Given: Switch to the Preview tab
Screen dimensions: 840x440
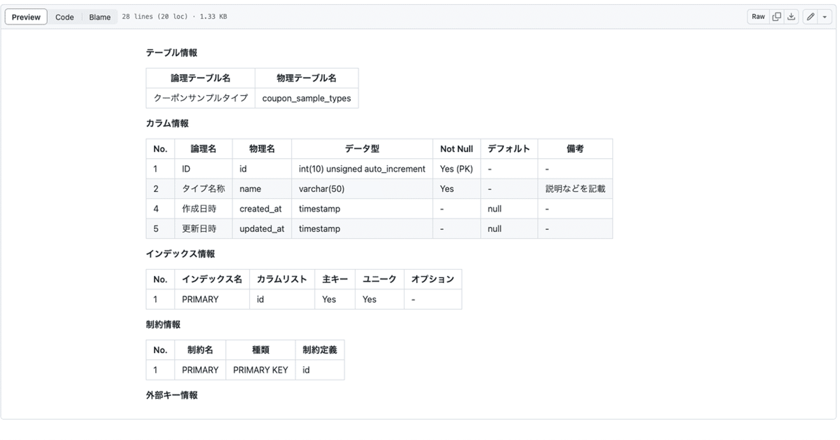Looking at the screenshot, I should point(26,17).
